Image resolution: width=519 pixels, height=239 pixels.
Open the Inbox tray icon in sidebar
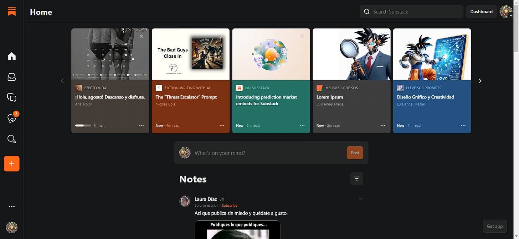(x=12, y=77)
